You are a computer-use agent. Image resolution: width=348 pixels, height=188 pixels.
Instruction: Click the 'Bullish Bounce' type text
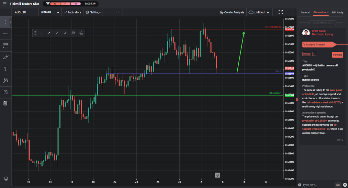tap(311, 80)
